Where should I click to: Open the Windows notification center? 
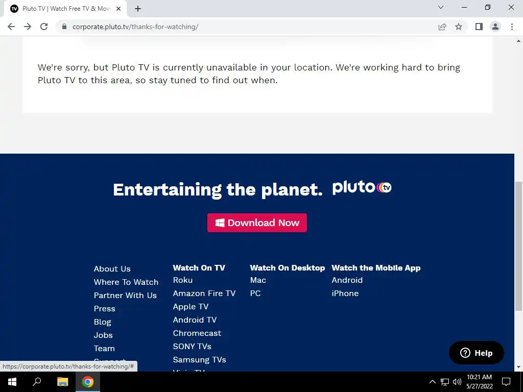pyautogui.click(x=506, y=382)
